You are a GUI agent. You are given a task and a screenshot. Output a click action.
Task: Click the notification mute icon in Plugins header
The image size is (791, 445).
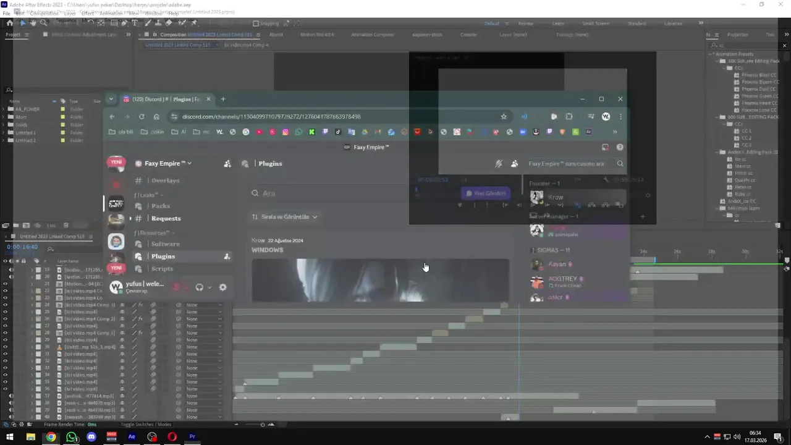click(x=499, y=164)
